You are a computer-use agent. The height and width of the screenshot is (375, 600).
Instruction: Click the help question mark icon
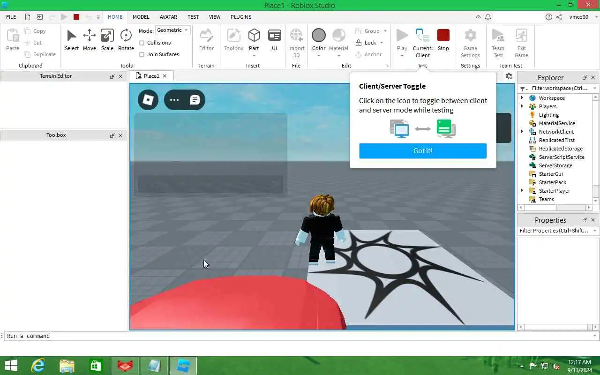tap(549, 17)
